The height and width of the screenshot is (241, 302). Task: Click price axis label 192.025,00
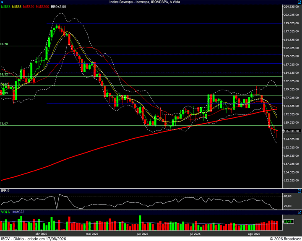[x=292, y=48]
